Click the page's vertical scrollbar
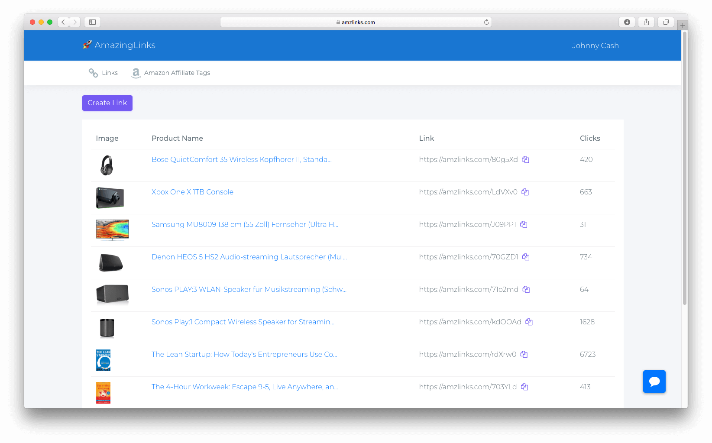The width and height of the screenshot is (712, 443). (x=685, y=169)
